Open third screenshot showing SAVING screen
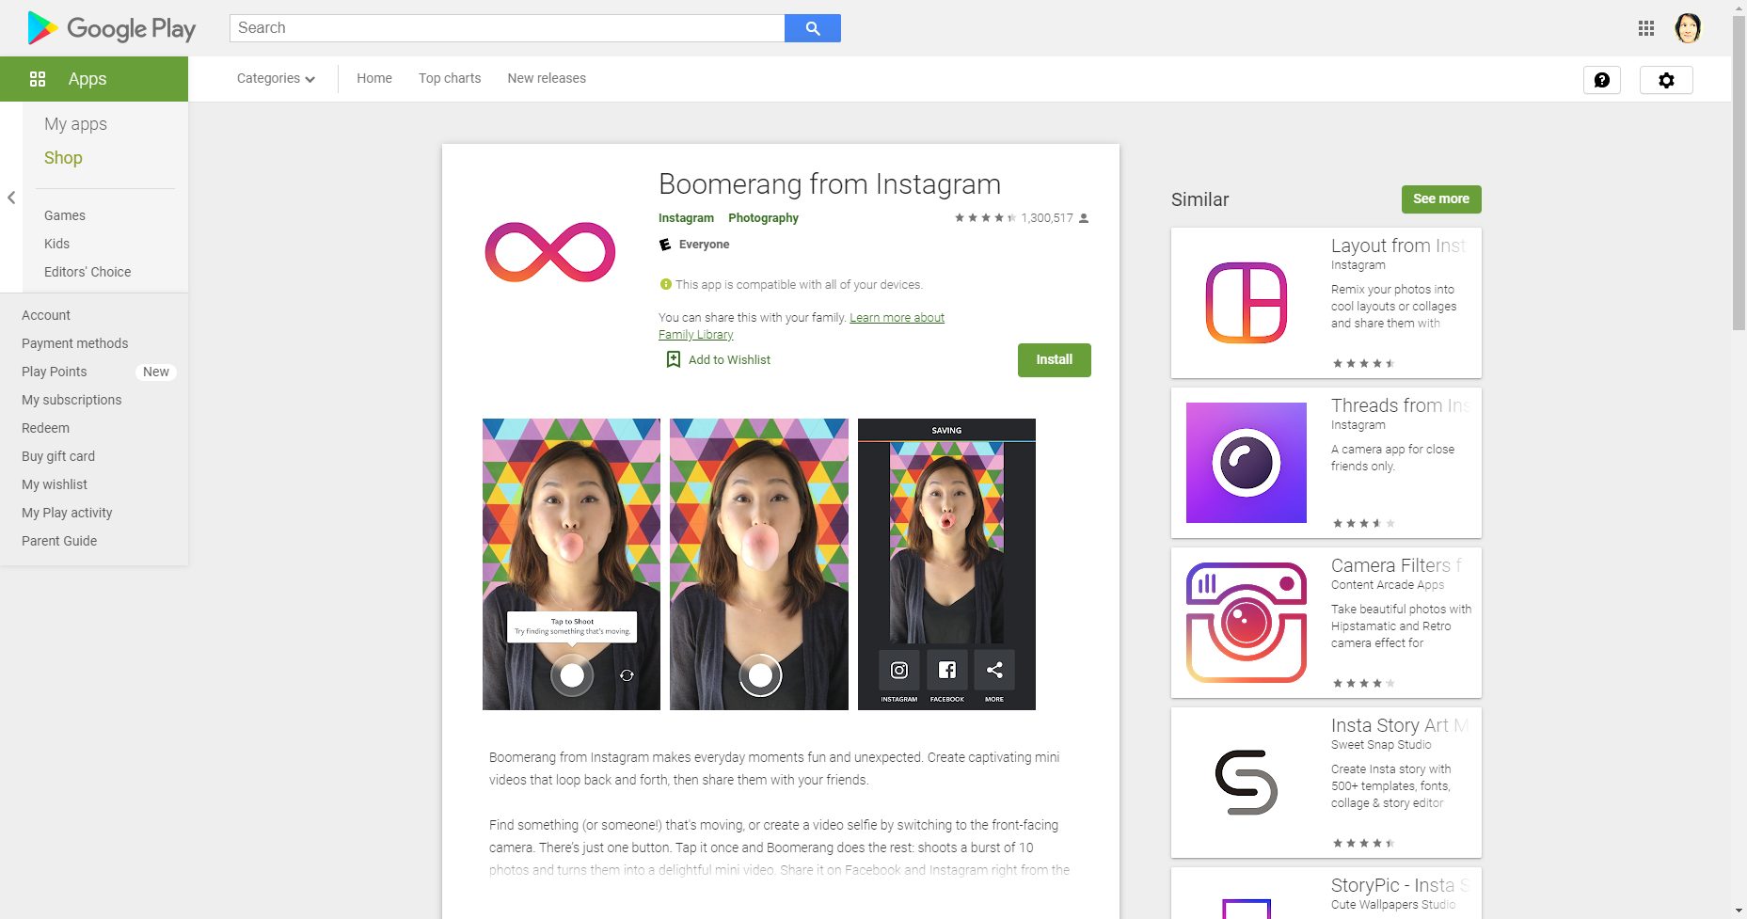Image resolution: width=1747 pixels, height=919 pixels. click(x=946, y=564)
